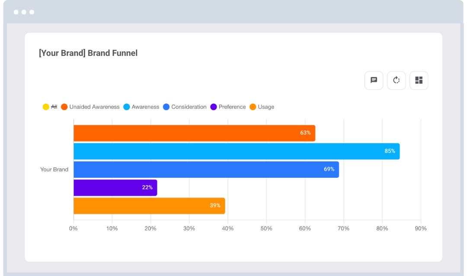Click the leftmost window control dot
This screenshot has width=467, height=276.
[x=16, y=12]
